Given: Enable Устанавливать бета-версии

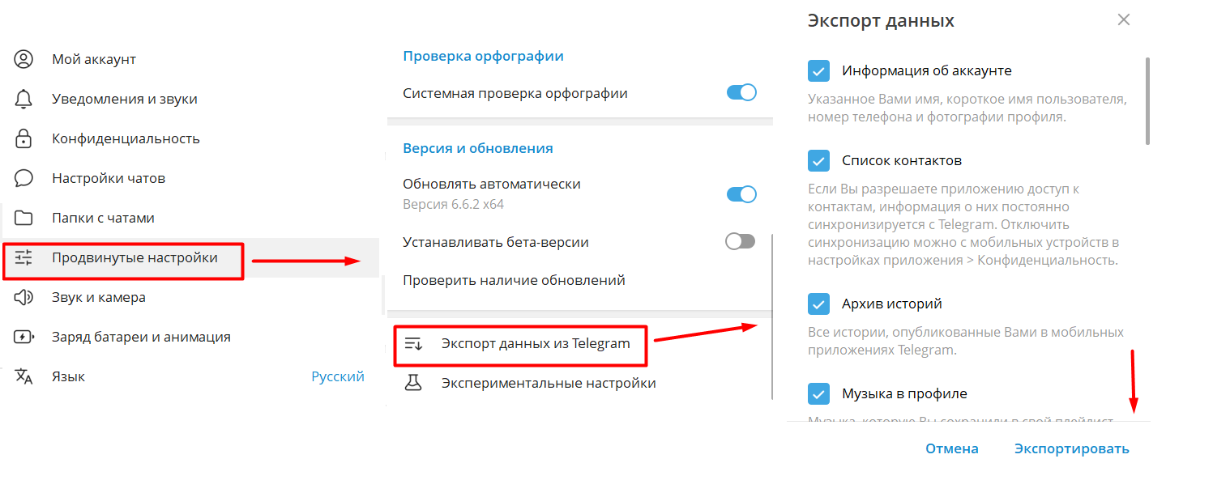Looking at the screenshot, I should tap(739, 240).
